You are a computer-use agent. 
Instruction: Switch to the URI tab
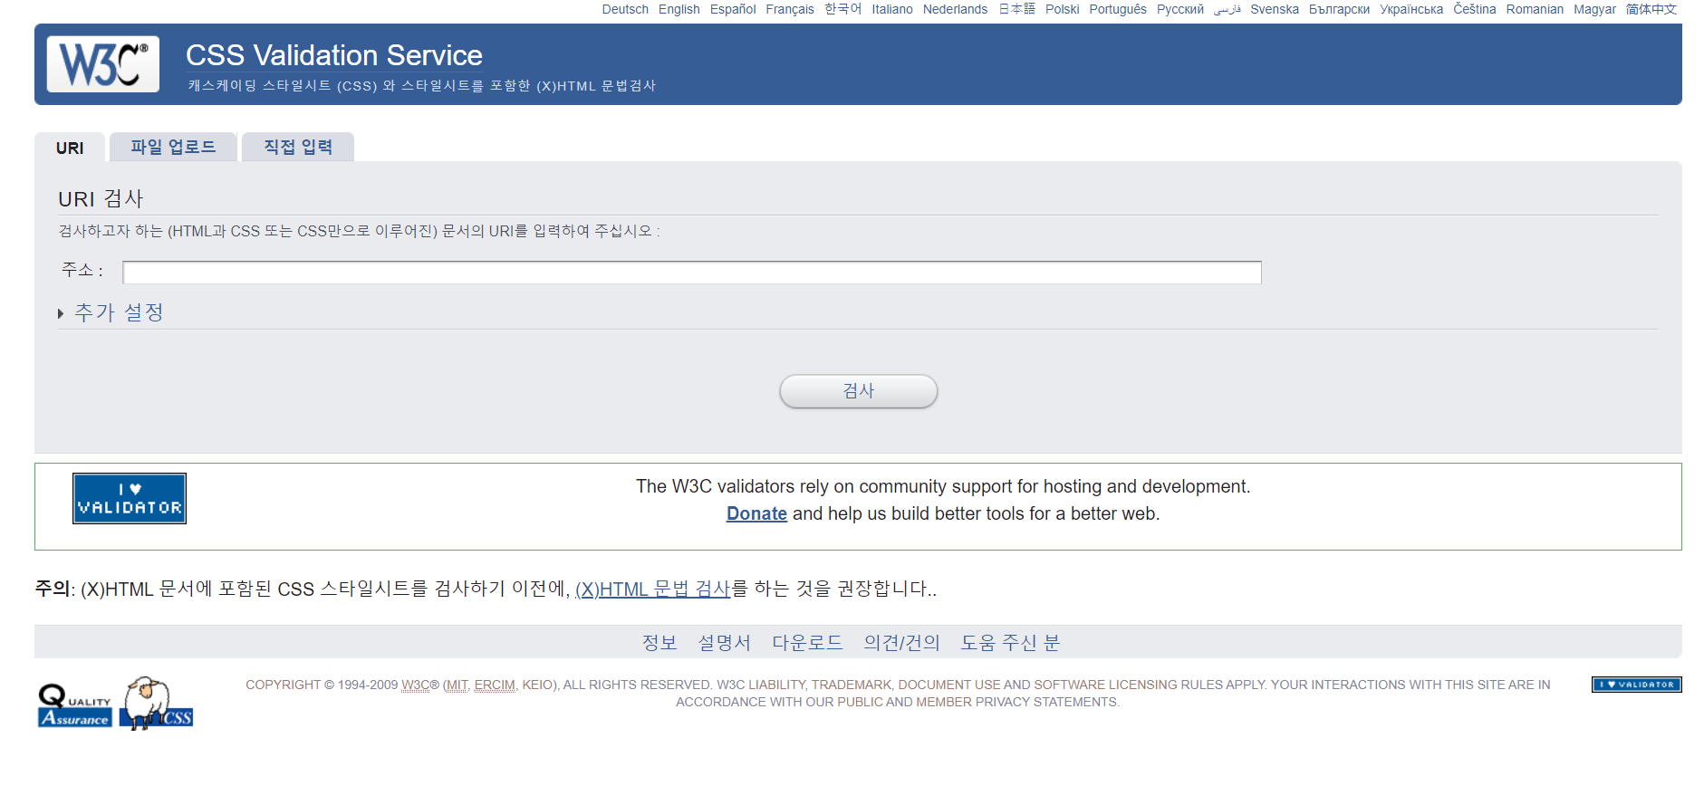tap(70, 148)
